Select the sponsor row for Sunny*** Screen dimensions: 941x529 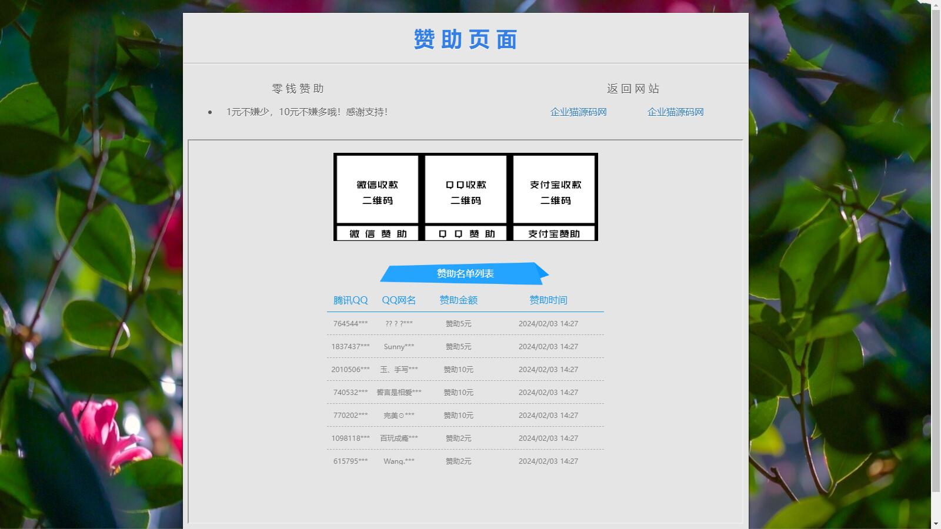pyautogui.click(x=465, y=347)
